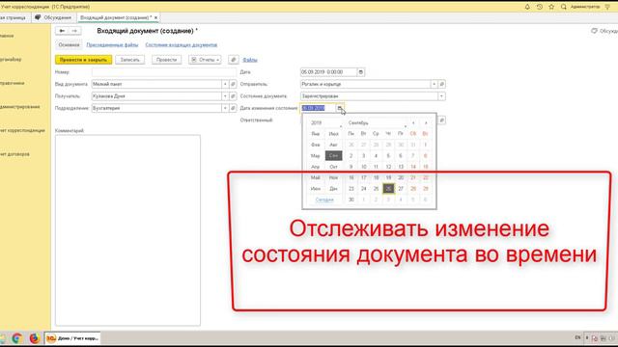Pick day 24 in the September calendar

coord(363,189)
